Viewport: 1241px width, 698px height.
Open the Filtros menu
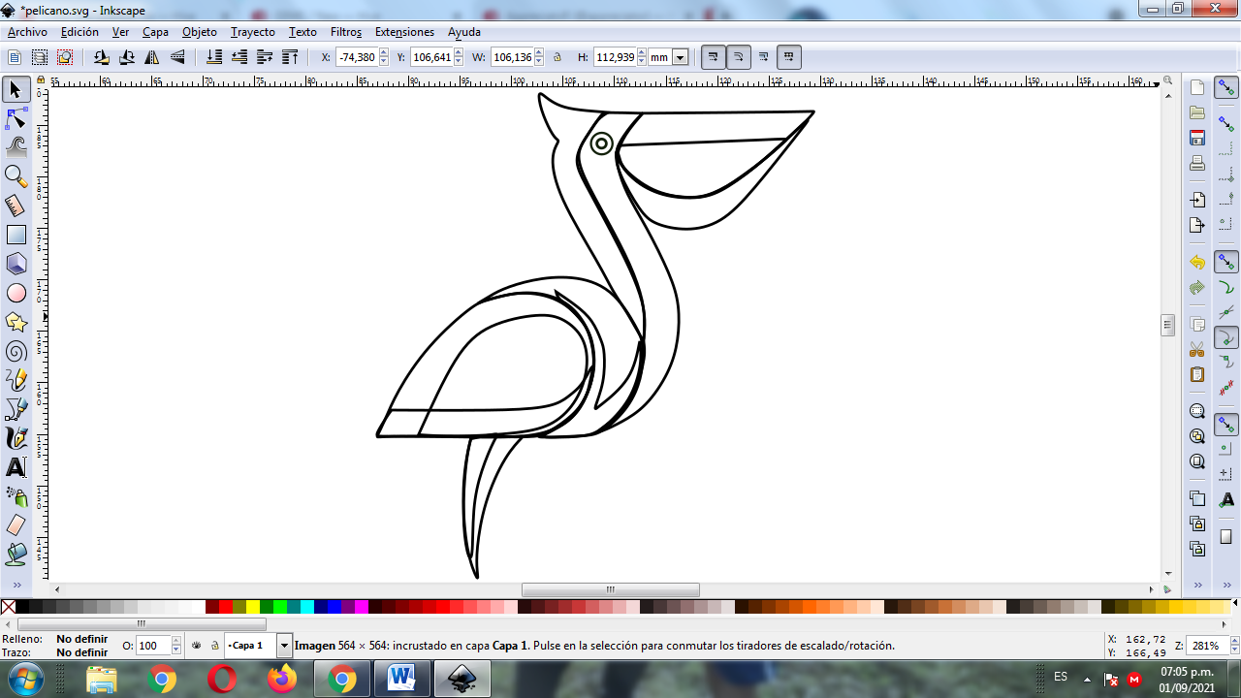(x=346, y=32)
